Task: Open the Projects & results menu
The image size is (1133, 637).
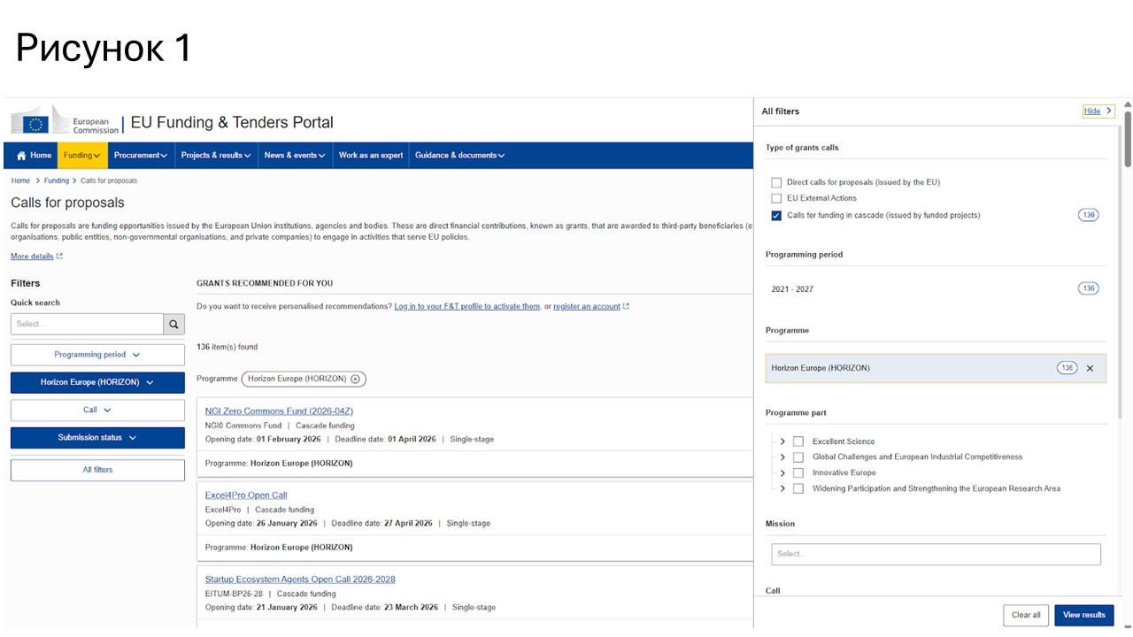Action: coord(216,156)
